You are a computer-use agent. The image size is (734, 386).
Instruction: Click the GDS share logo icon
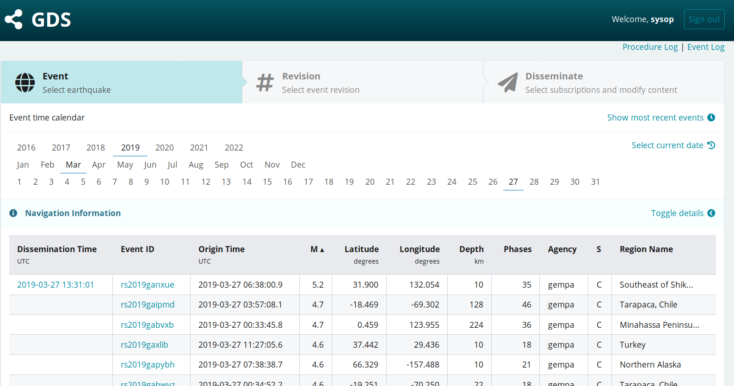click(x=13, y=19)
